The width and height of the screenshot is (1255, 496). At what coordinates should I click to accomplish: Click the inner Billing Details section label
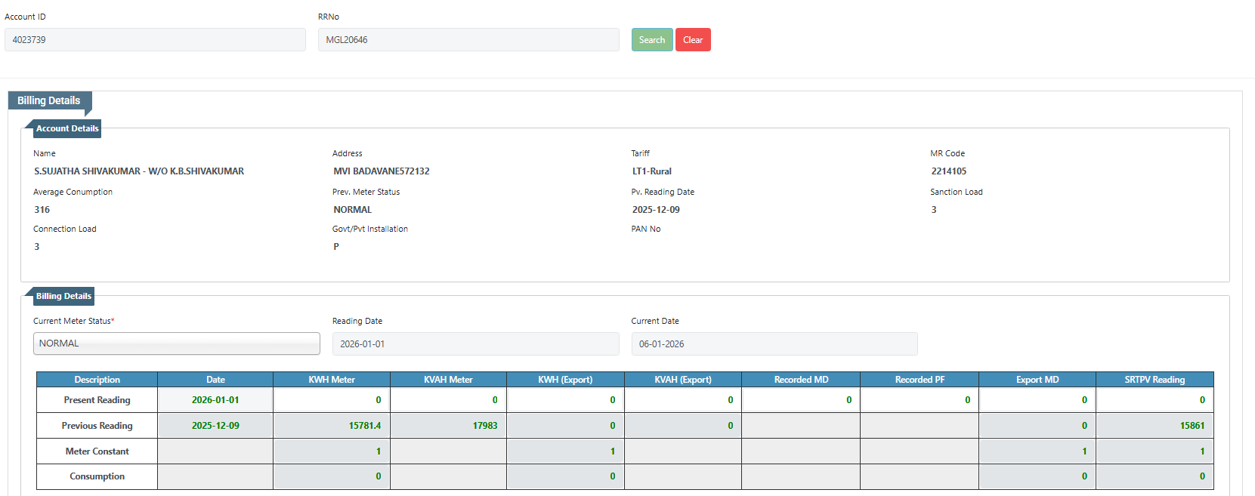click(63, 297)
